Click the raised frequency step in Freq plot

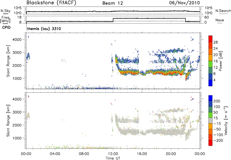click(149, 18)
